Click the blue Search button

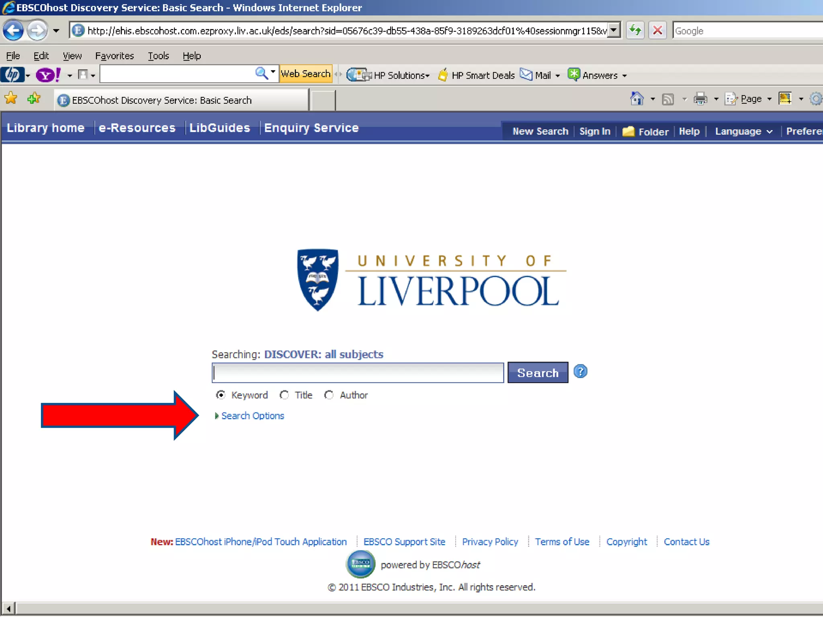(x=537, y=373)
